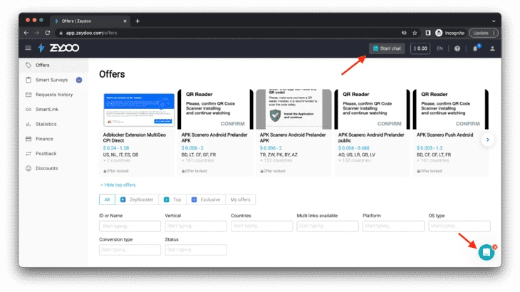Open the user profile icon

point(492,48)
